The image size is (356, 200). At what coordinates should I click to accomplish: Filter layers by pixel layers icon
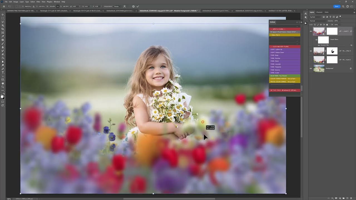[x=324, y=17]
